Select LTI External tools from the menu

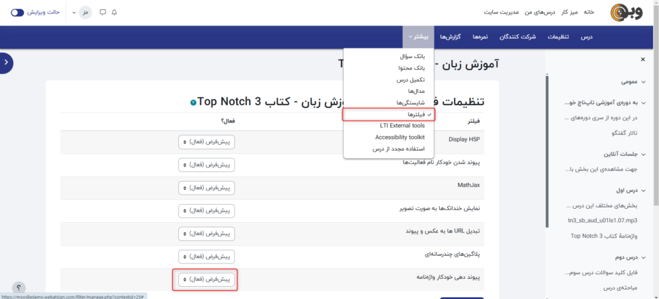coord(402,126)
